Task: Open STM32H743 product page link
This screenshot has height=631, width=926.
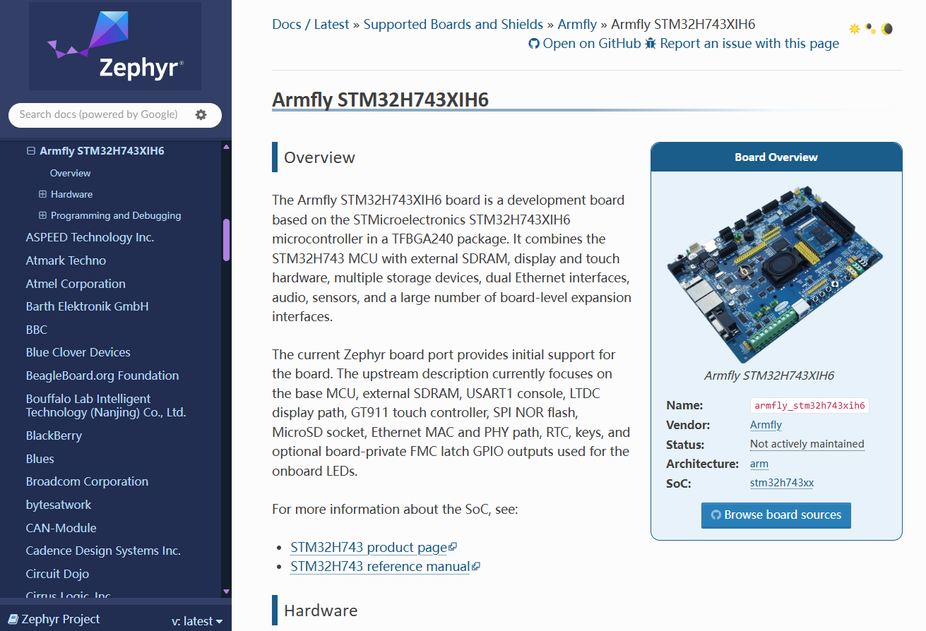Action: [x=374, y=548]
